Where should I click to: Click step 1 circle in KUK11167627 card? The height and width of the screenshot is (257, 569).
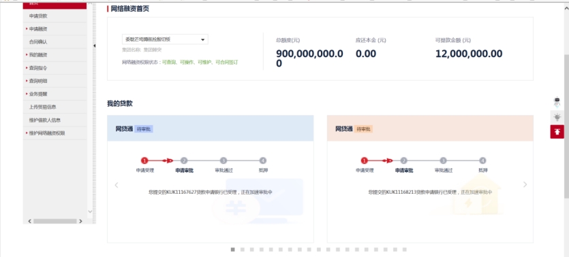(x=144, y=160)
